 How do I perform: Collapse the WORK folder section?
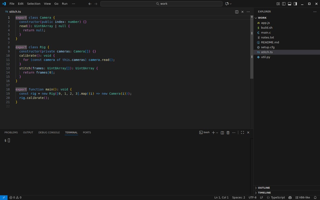click(287, 18)
